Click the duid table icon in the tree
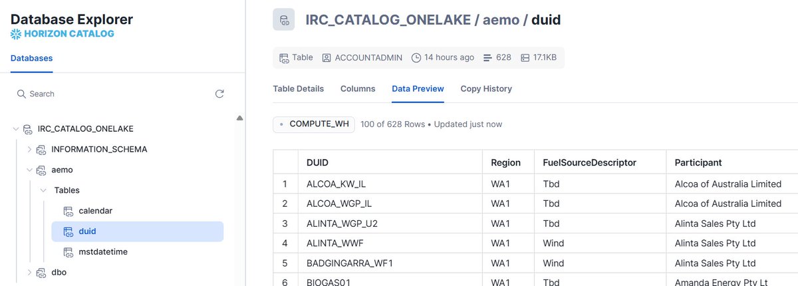Image resolution: width=798 pixels, height=286 pixels. tap(68, 231)
